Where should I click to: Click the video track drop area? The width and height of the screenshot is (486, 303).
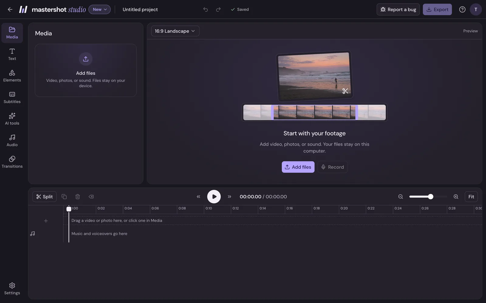pos(273,221)
